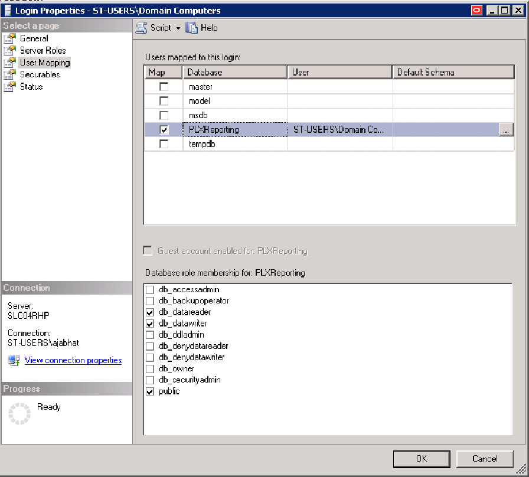The width and height of the screenshot is (529, 477).
Task: Uncheck the Map box for PLXReporting
Action: point(164,129)
